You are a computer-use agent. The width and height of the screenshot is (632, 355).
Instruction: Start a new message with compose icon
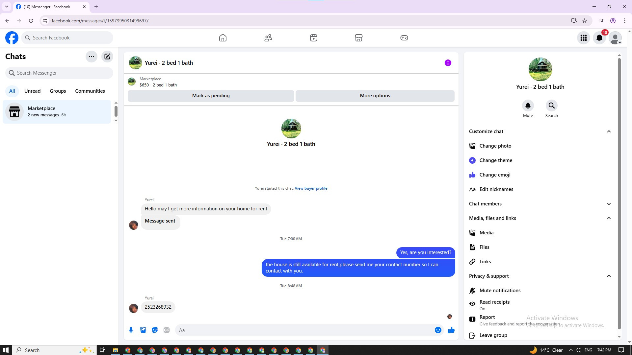[x=107, y=57]
